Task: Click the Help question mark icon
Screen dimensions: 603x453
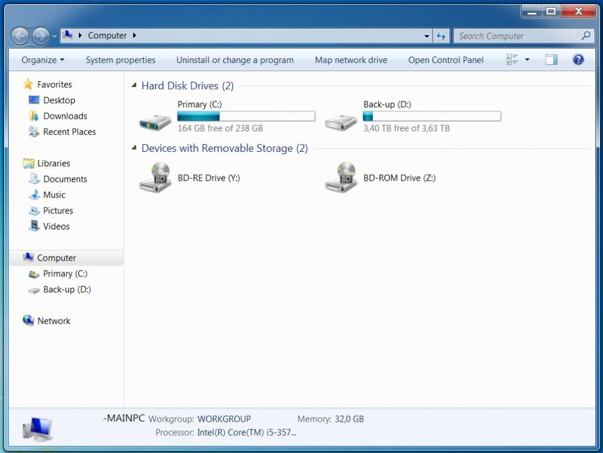Action: [578, 59]
